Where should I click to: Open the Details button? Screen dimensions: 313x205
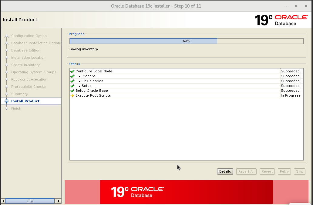(225, 171)
